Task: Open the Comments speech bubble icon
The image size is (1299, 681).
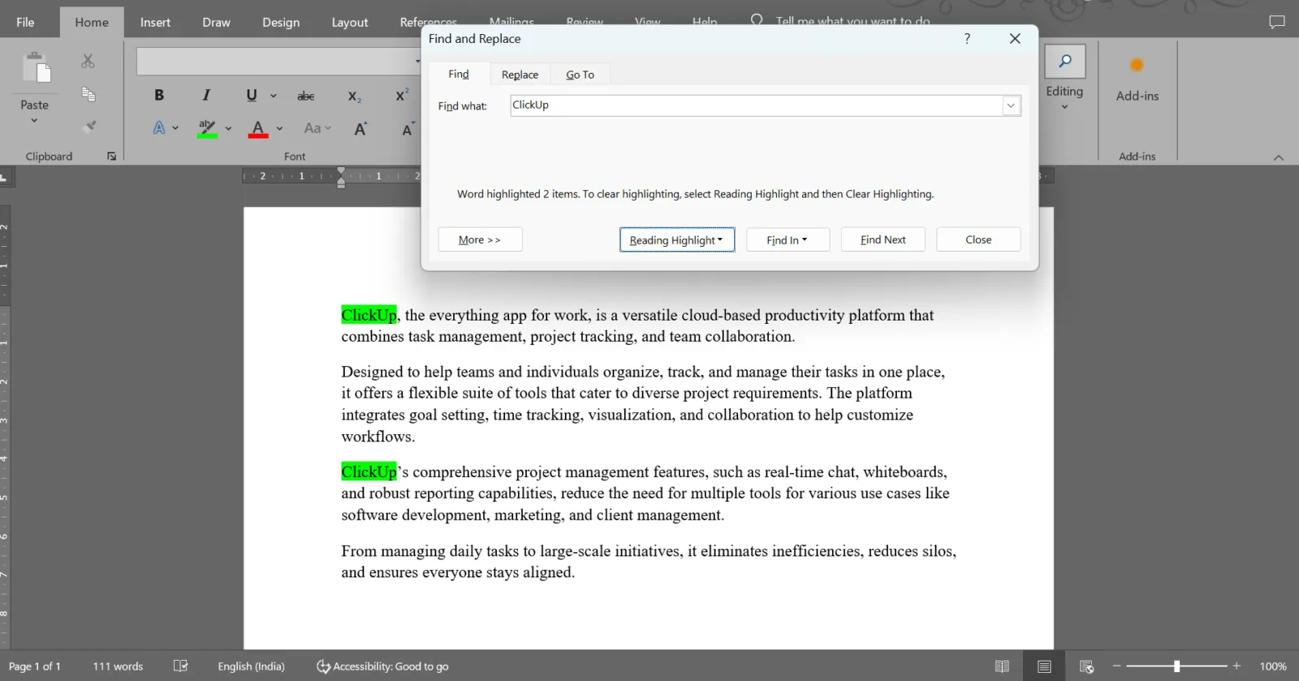Action: pos(1277,22)
